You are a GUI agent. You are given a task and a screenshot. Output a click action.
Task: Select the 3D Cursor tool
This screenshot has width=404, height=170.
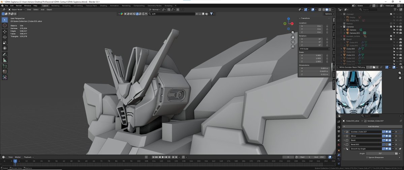tap(5, 26)
